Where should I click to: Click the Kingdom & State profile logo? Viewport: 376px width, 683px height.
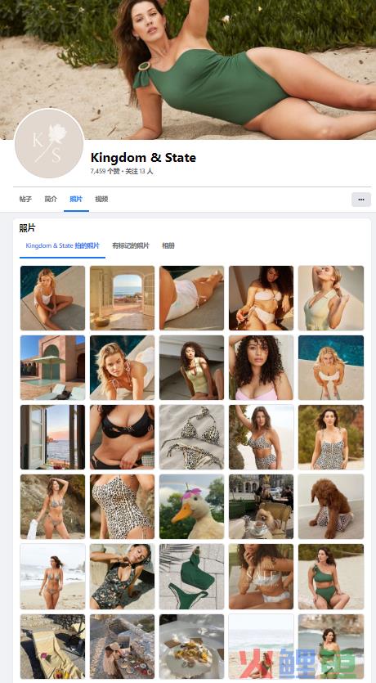coord(49,143)
